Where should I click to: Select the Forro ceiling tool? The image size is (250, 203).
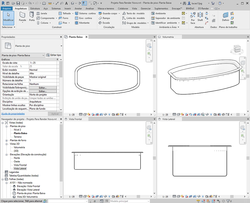63,18
